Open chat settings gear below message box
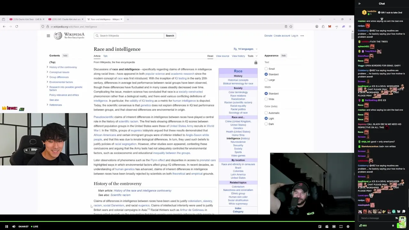Viewport: 409px width, 230px height. tap(393, 226)
